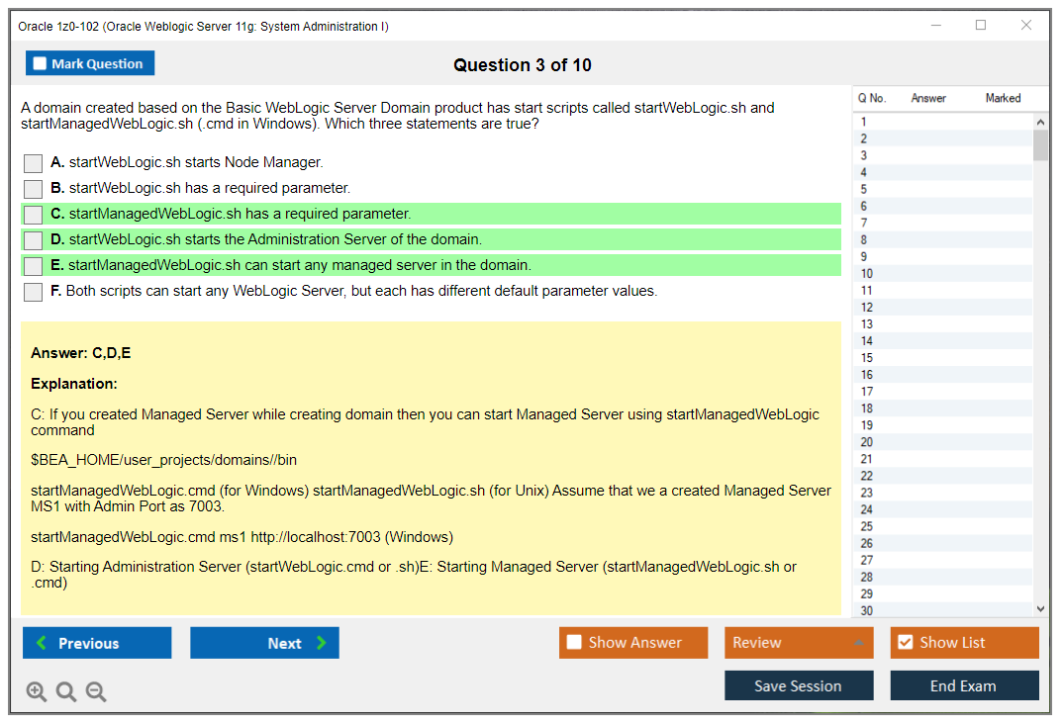Check option A startWebLogic.sh starts Node Manager
Image resolution: width=1064 pixels, height=727 pixels.
tap(34, 163)
